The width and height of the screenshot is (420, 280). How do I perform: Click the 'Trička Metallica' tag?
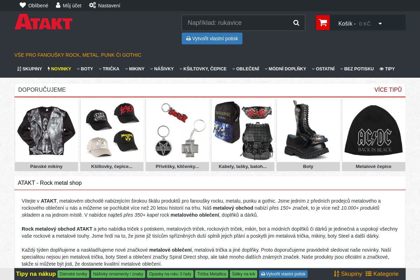[x=212, y=274]
